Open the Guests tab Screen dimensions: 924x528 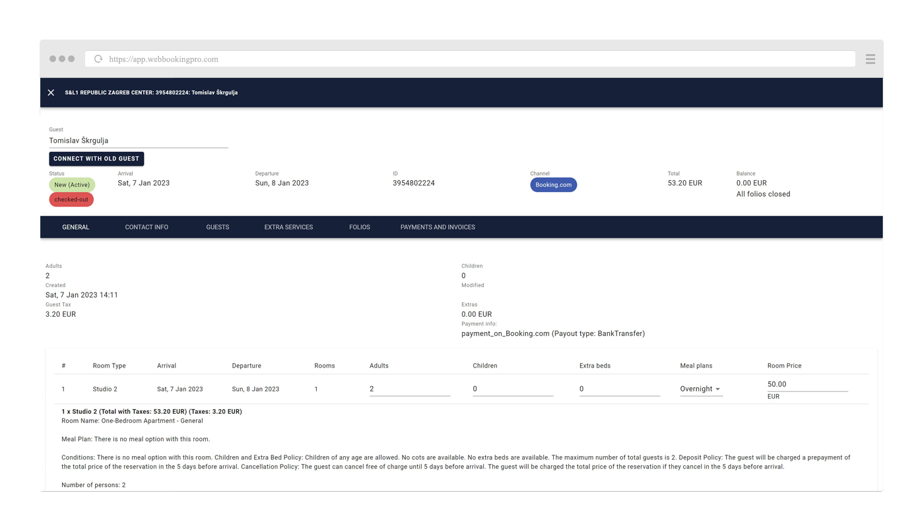(217, 227)
